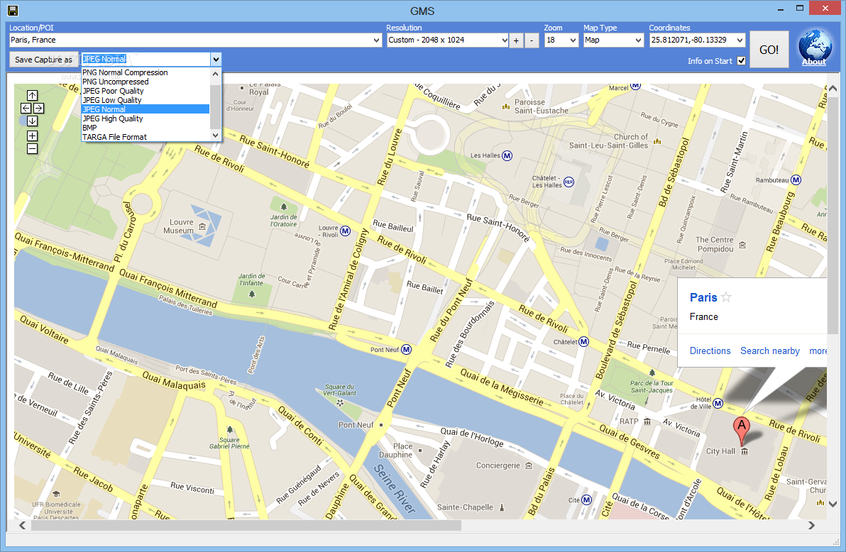Image resolution: width=846 pixels, height=552 pixels.
Task: Increase resolution with the + button
Action: [517, 40]
